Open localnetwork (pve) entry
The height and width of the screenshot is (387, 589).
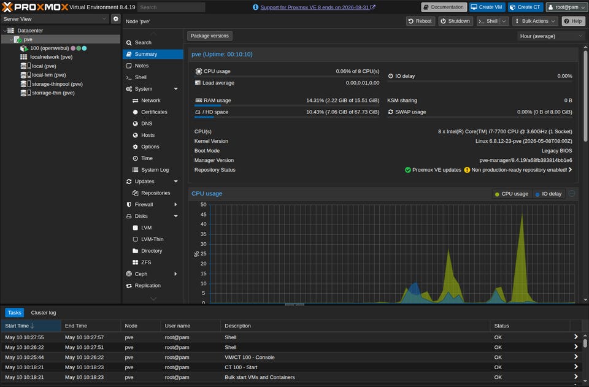point(51,57)
